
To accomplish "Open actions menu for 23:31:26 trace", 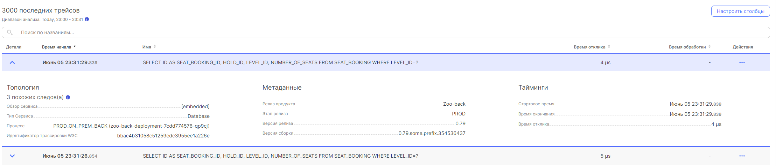I will pyautogui.click(x=742, y=156).
